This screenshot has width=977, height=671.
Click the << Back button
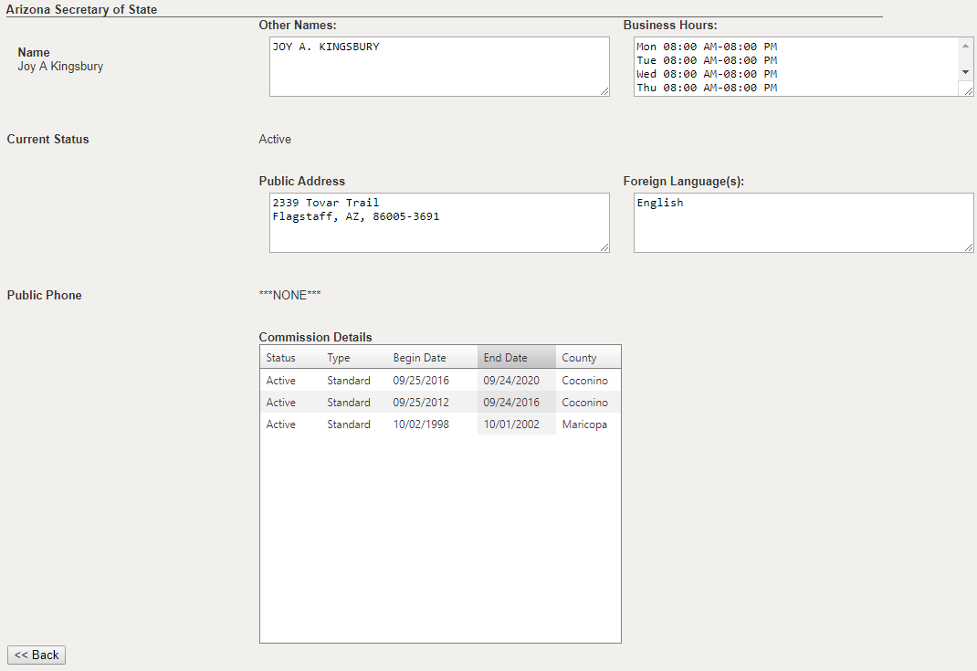pos(37,655)
